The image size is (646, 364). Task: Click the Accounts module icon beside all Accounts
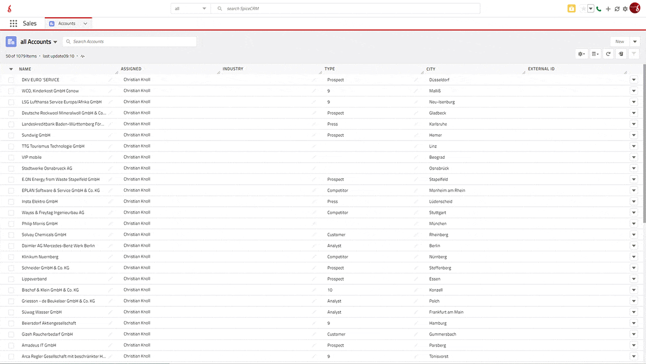pyautogui.click(x=11, y=41)
